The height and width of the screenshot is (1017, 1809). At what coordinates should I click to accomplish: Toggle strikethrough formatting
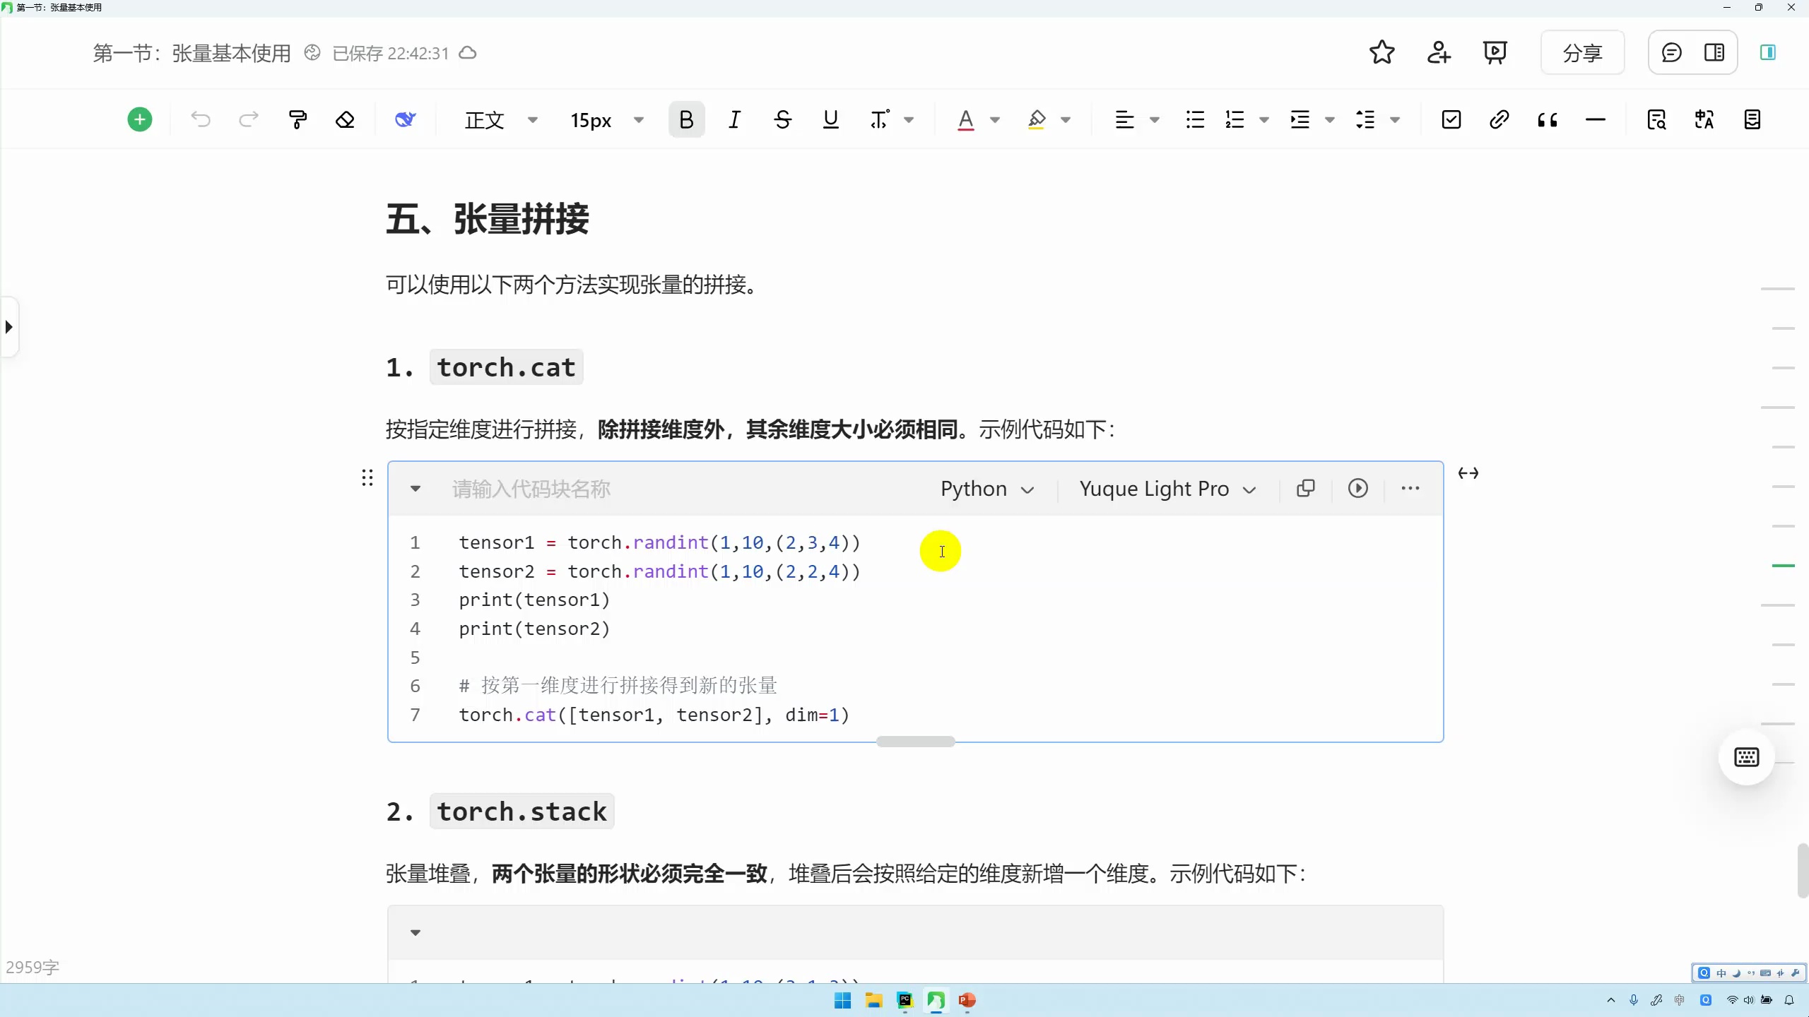point(782,119)
